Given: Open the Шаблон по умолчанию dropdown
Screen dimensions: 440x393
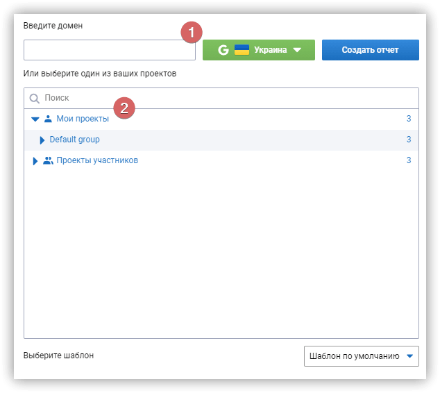Looking at the screenshot, I should (x=361, y=356).
